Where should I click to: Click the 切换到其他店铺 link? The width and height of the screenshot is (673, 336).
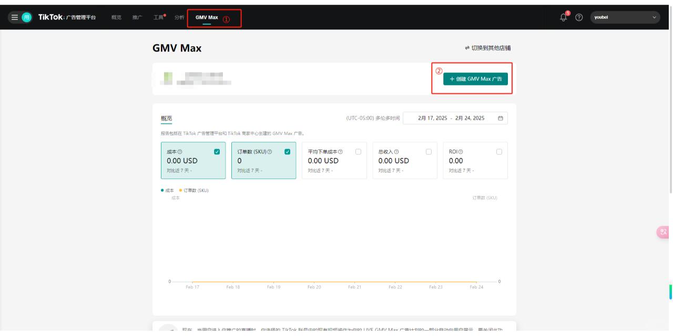[487, 48]
